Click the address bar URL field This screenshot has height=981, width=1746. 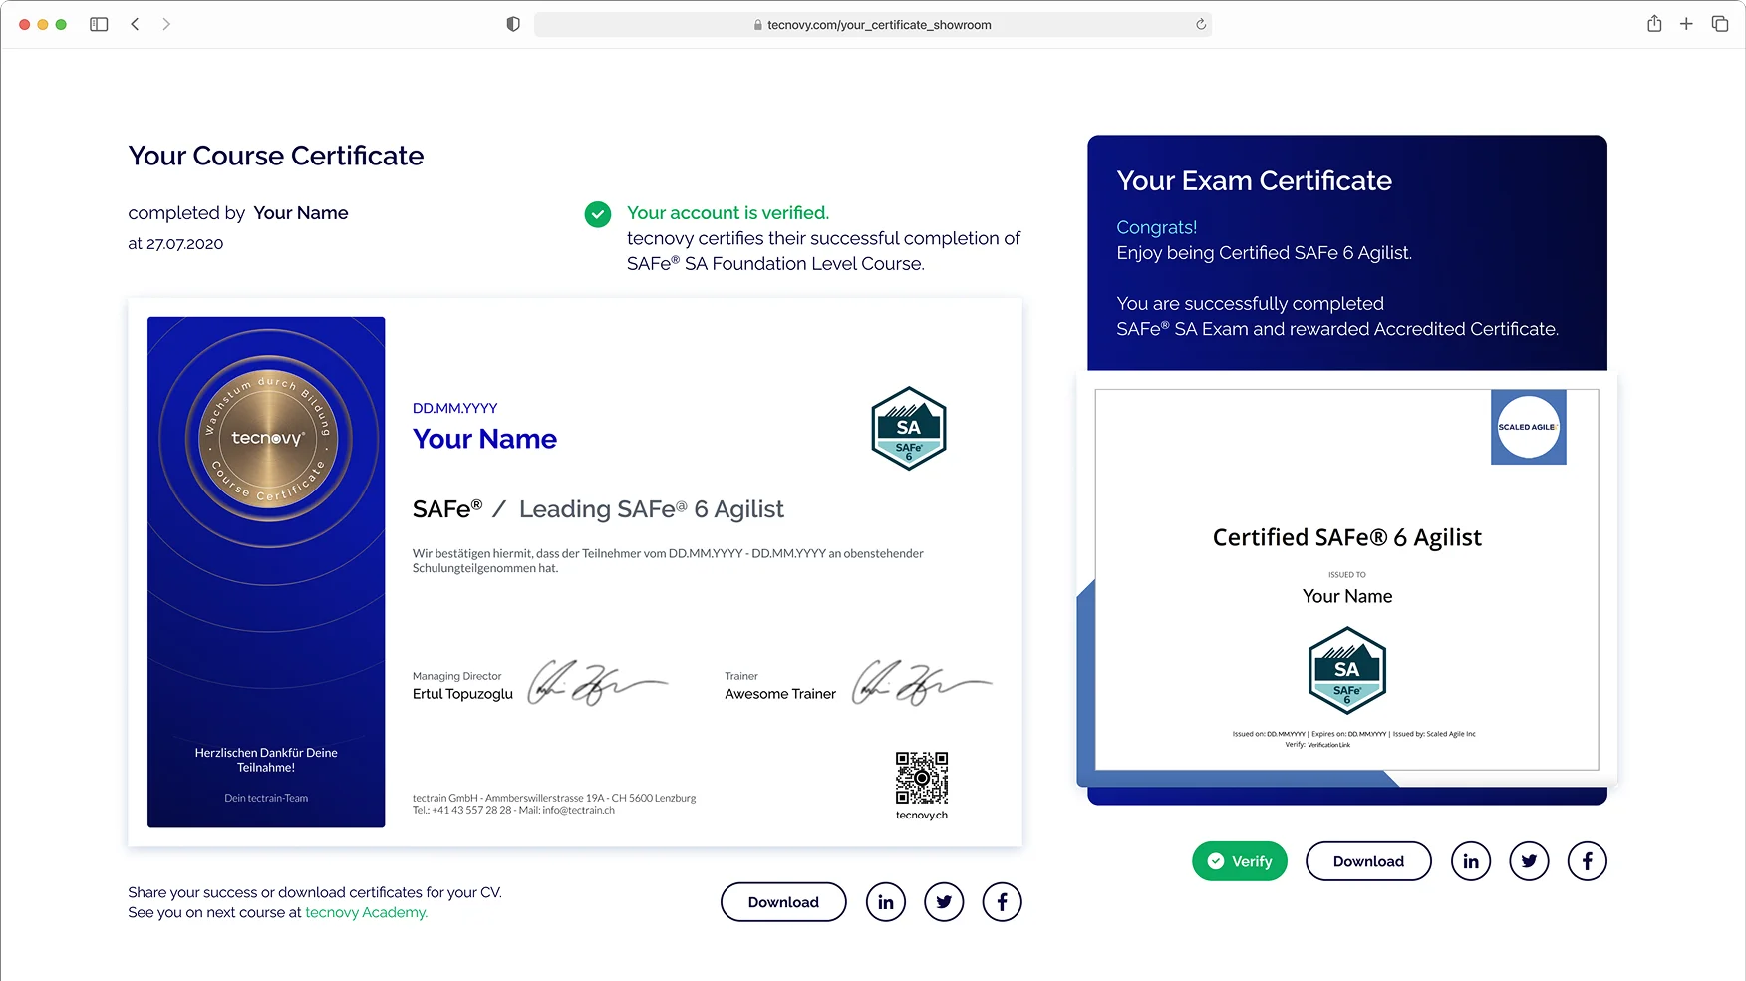pyautogui.click(x=872, y=25)
